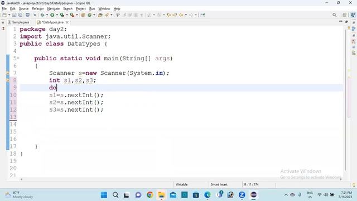Open Zoom from the taskbar

[x=242, y=195]
